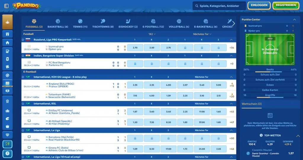This screenshot has width=303, height=160.
Task: Click the diamond VIP sidebar icon
Action: 7,135
